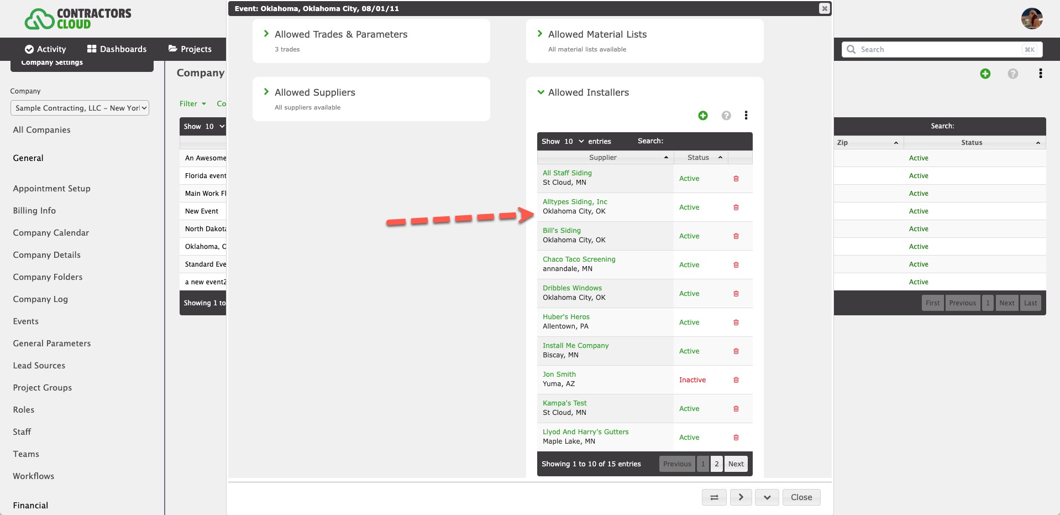Delete Dribbles Windows installer row
Screen dimensions: 1060x515
click(736, 294)
